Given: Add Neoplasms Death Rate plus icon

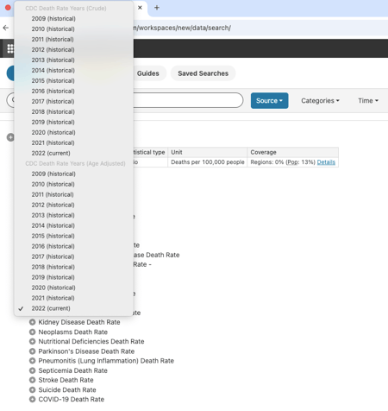Looking at the screenshot, I should click(33, 332).
